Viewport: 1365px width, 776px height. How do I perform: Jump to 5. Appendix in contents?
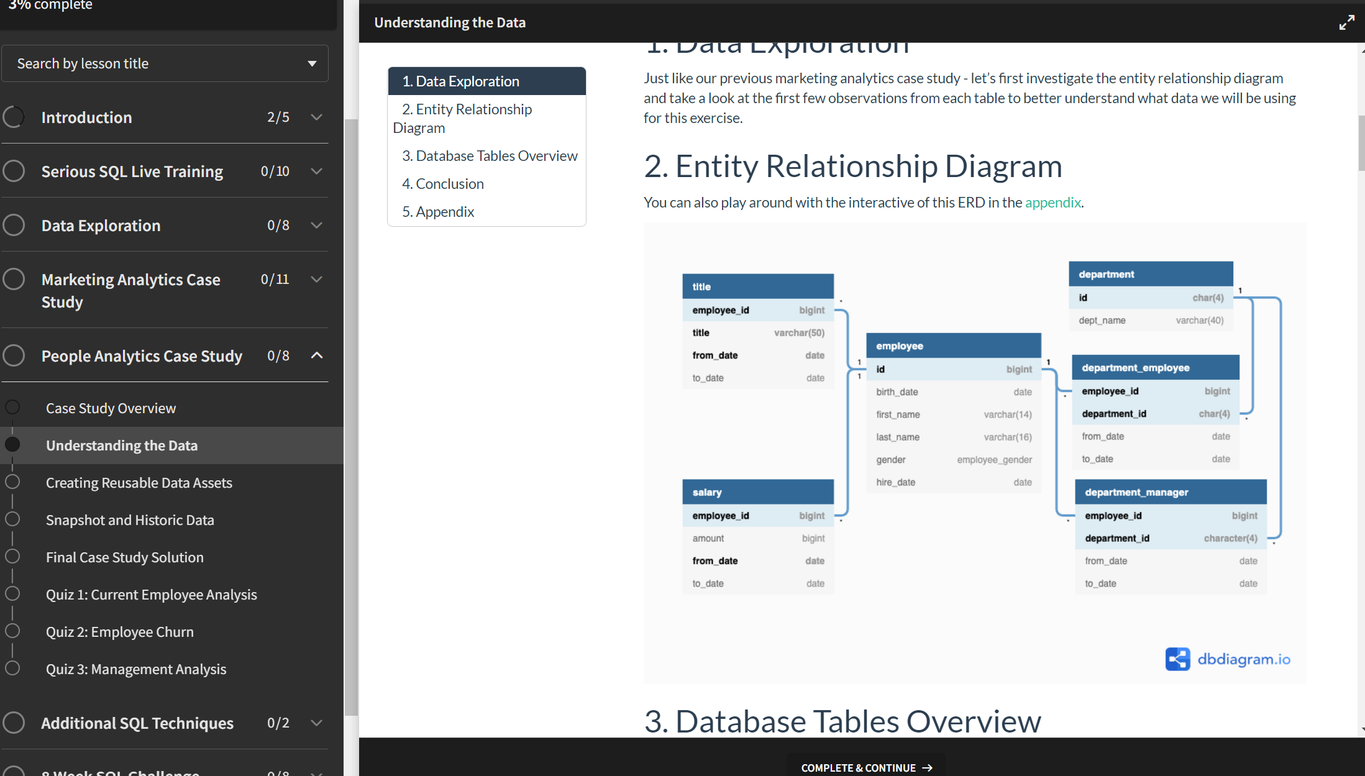tap(486, 212)
